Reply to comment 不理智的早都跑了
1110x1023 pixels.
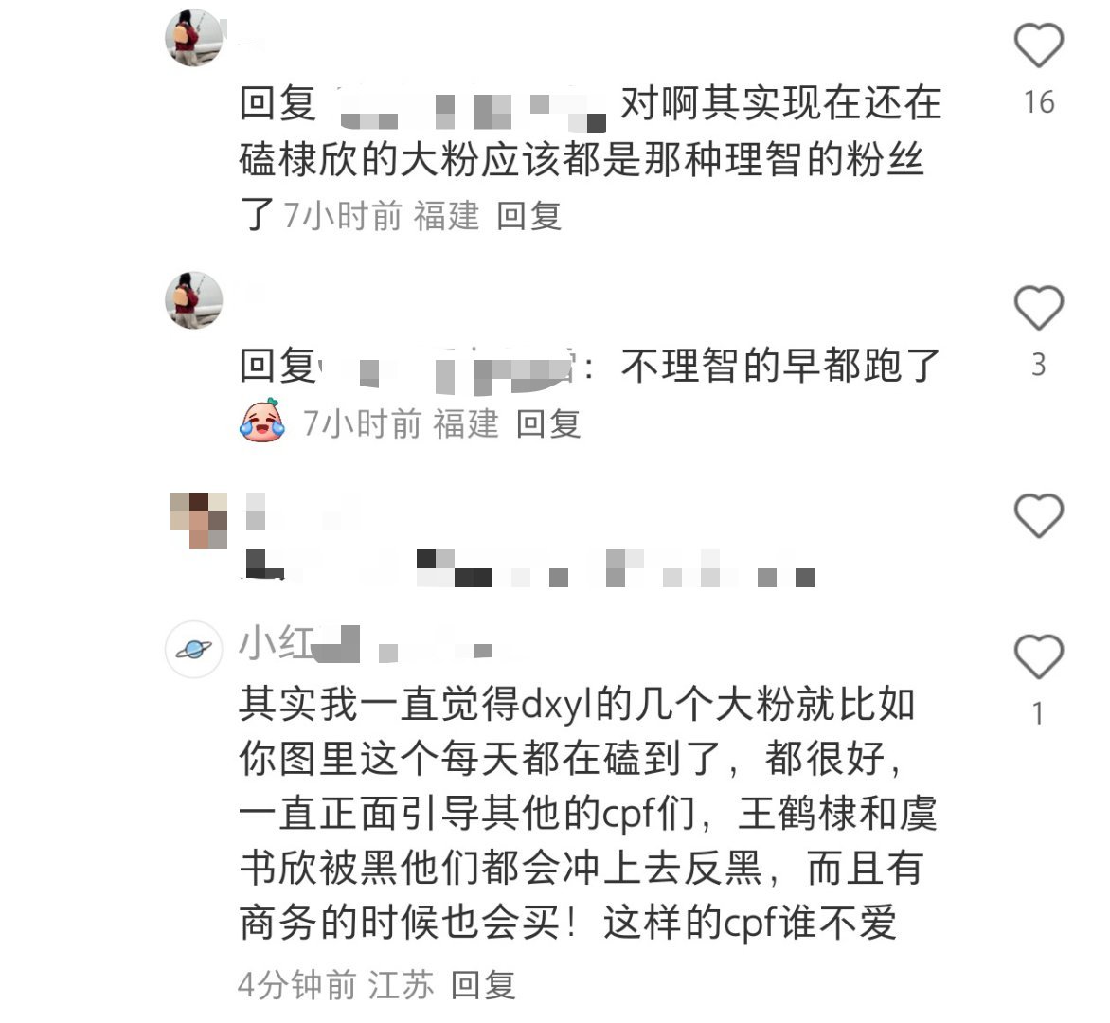pos(548,424)
